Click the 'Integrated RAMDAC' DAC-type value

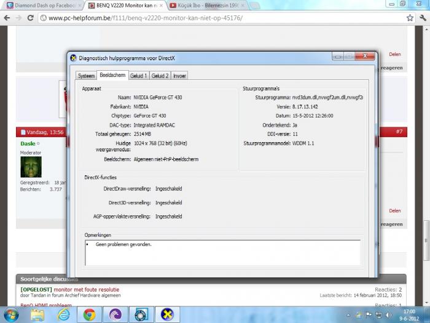[x=154, y=126]
